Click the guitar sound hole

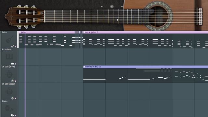tap(159, 16)
